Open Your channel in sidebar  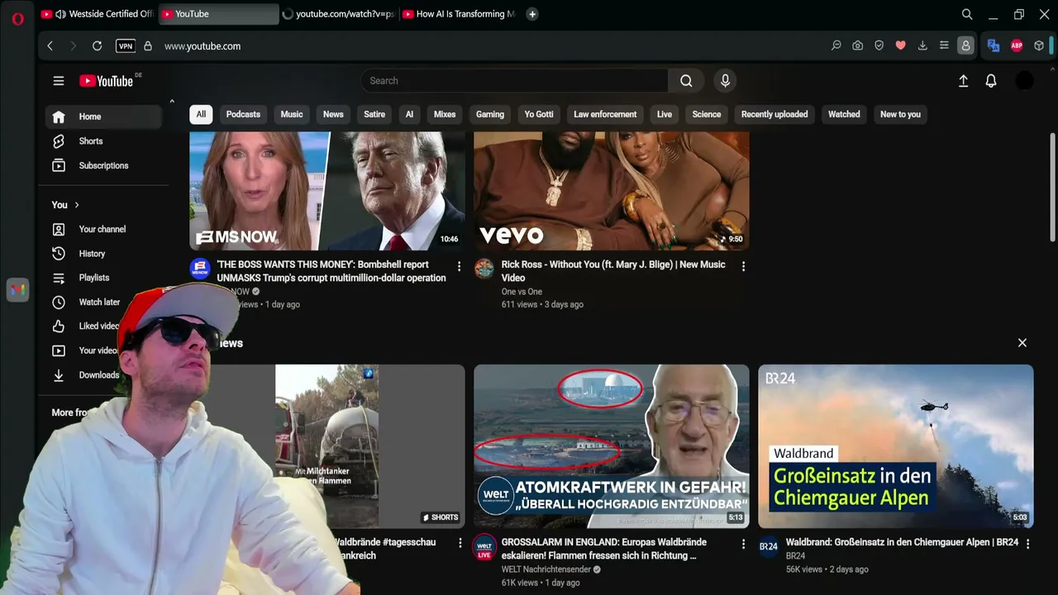103,229
